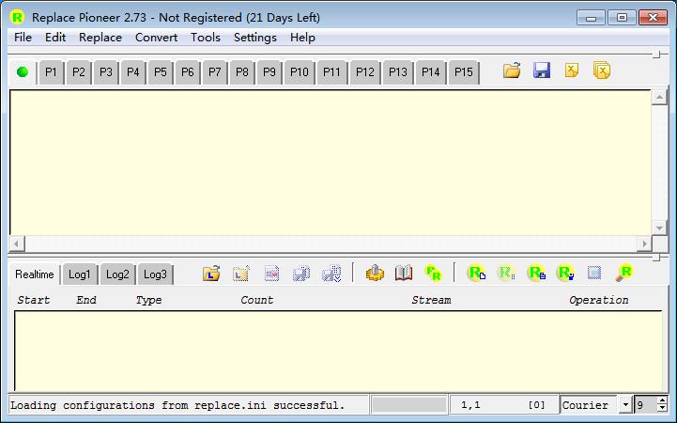Open log folder icon with blue L
This screenshot has height=423, width=677.
(x=211, y=274)
